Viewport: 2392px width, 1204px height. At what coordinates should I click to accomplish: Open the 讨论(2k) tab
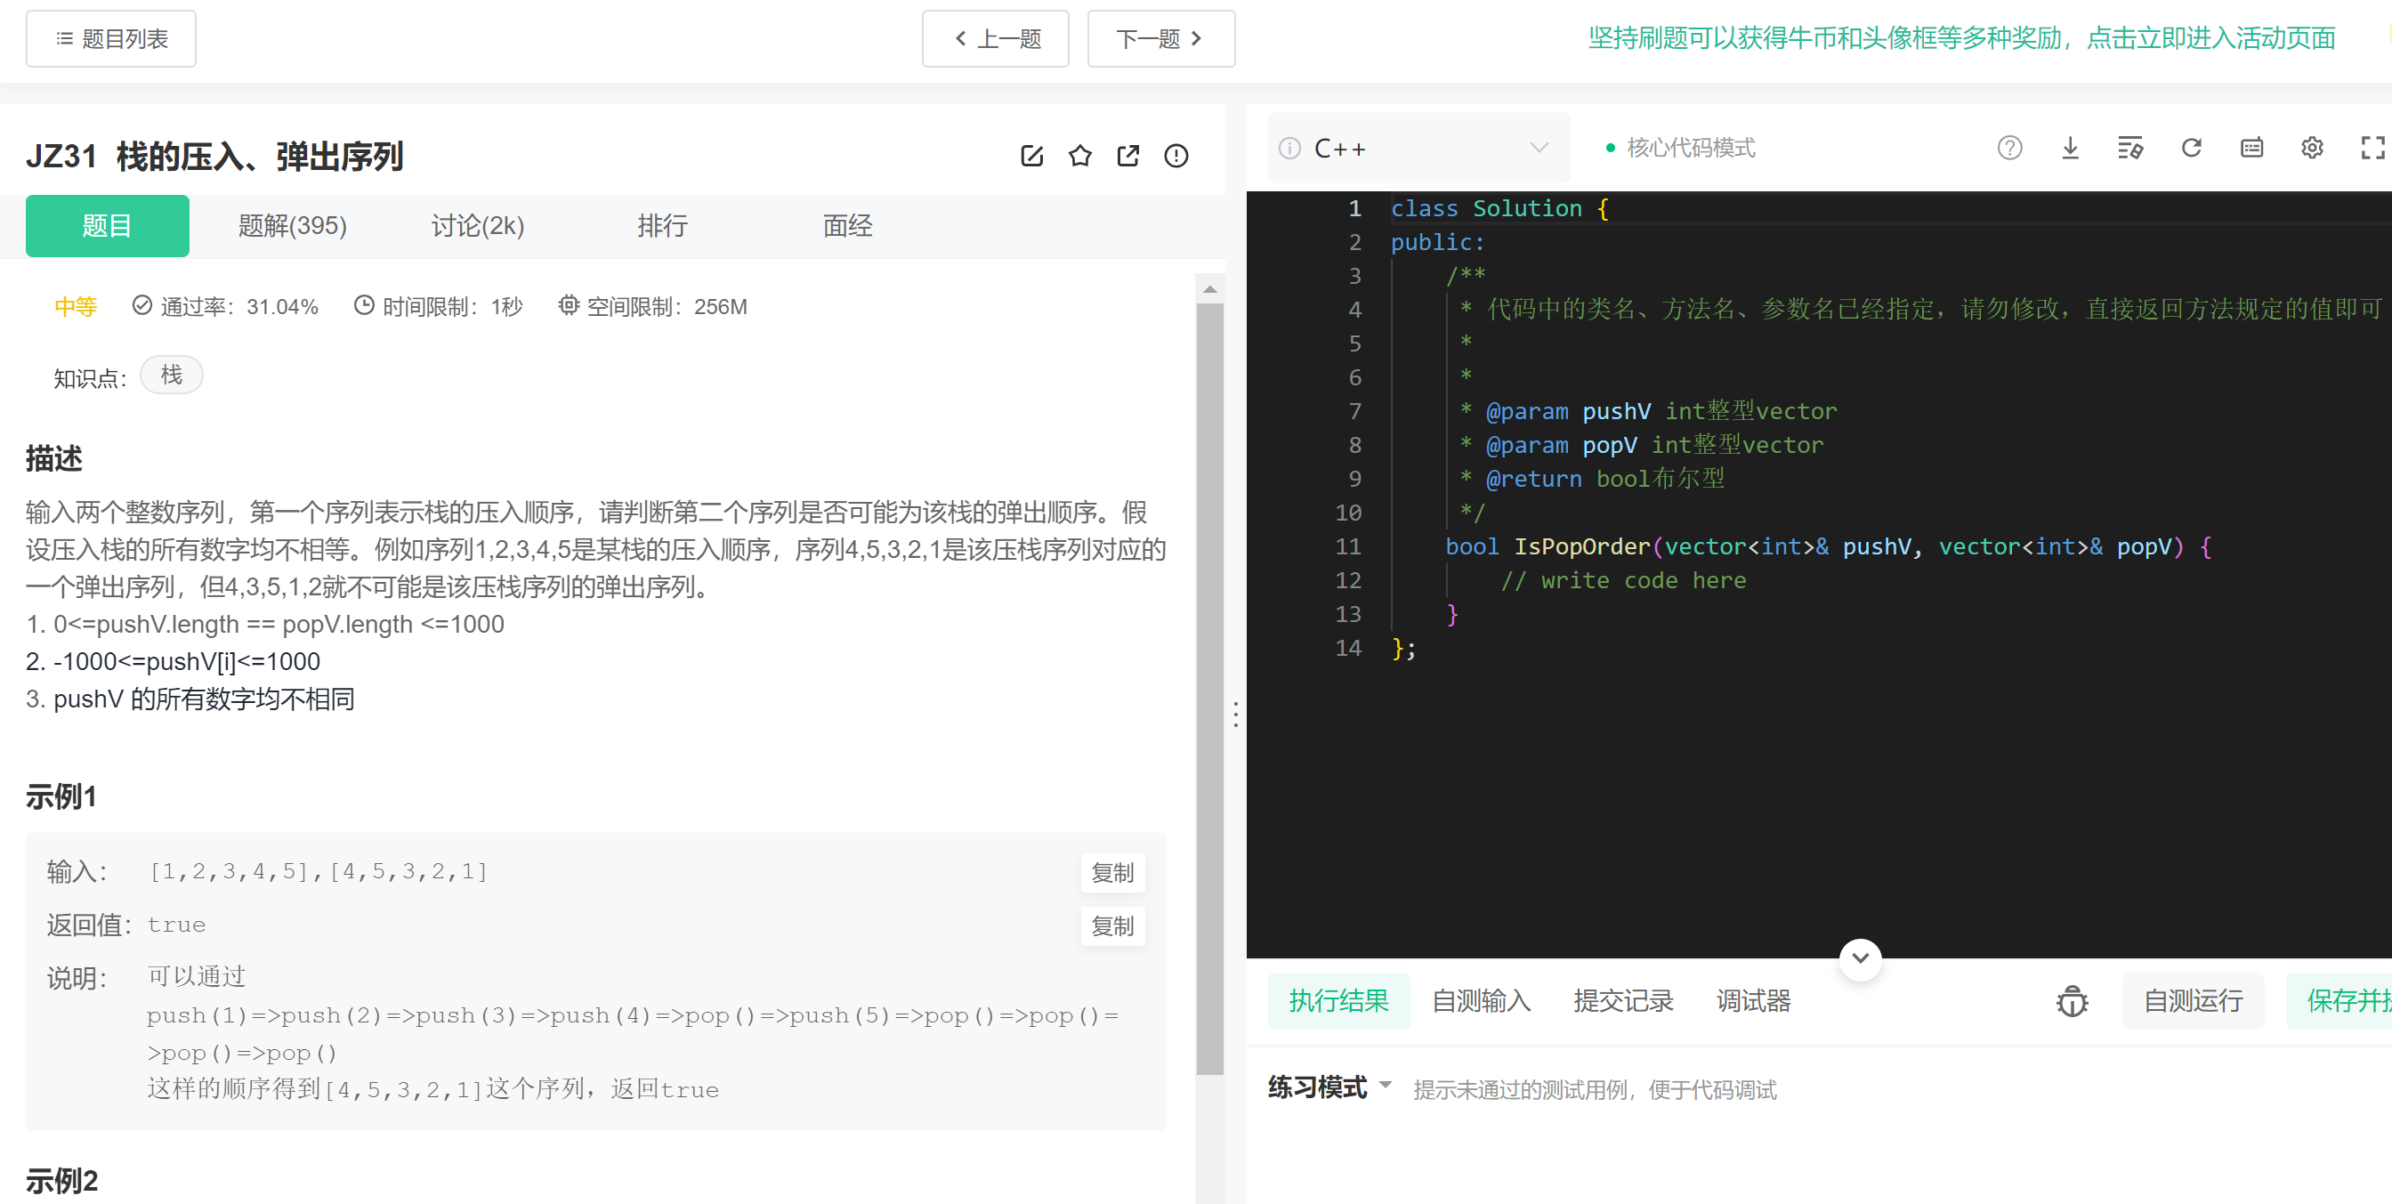[x=477, y=225]
